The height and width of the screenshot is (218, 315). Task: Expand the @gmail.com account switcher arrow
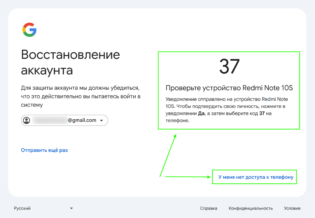tap(101, 120)
